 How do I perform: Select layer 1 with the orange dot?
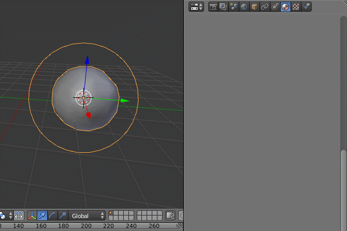point(111,213)
